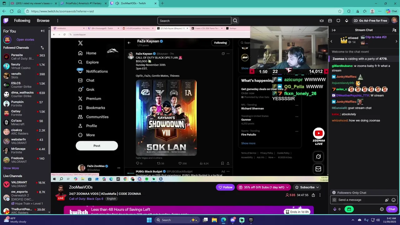The image size is (400, 225).
Task: Open Windows Start menu
Action: [x=149, y=220]
